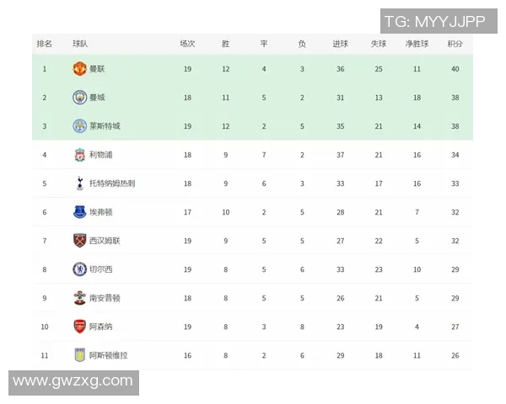506x404 pixels.
Task: Click the Manchester City club crest
Action: [80, 98]
